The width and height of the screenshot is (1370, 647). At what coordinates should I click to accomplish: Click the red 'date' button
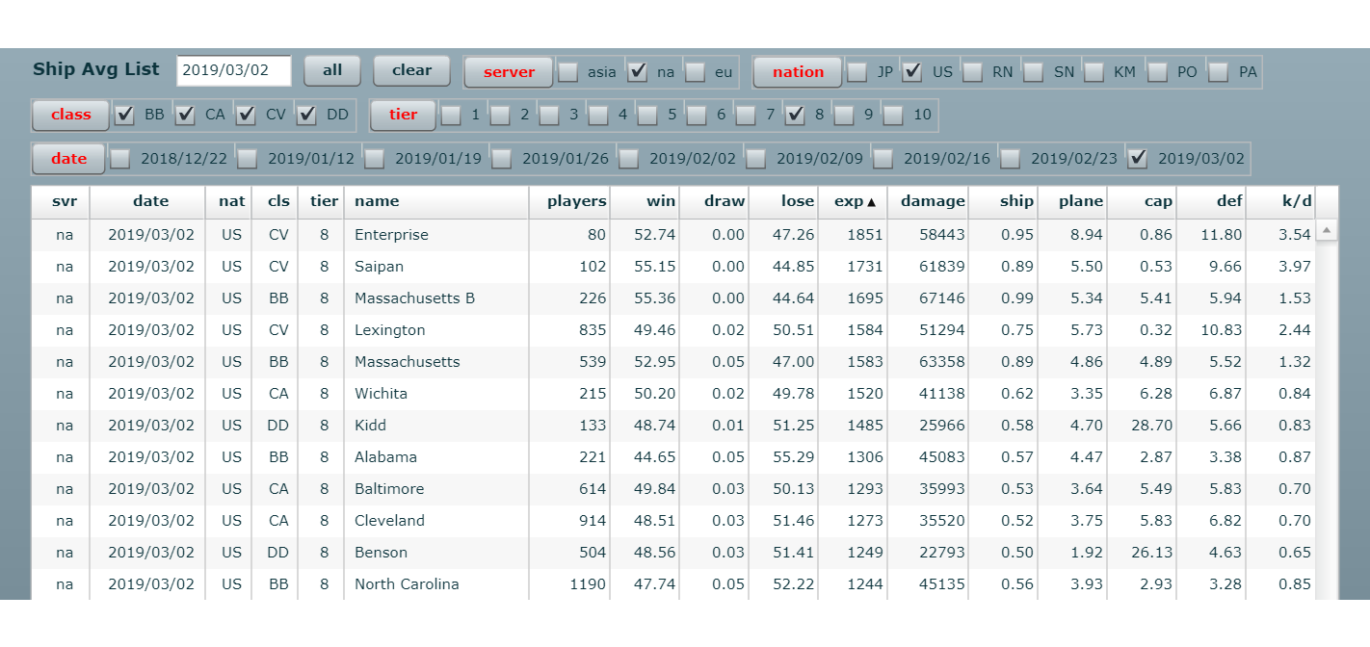pyautogui.click(x=68, y=159)
